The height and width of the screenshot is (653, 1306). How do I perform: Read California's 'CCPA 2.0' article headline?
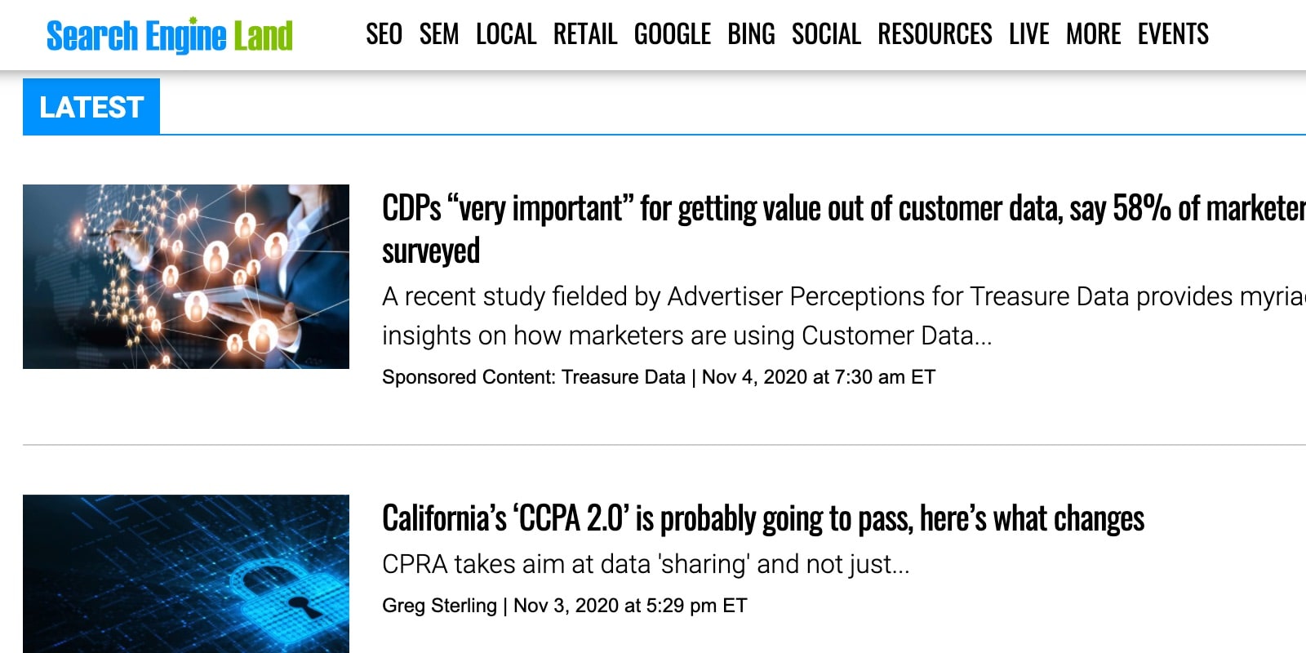click(x=763, y=519)
